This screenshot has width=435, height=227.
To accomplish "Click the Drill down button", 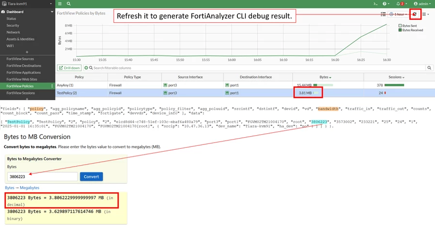I will pyautogui.click(x=69, y=68).
